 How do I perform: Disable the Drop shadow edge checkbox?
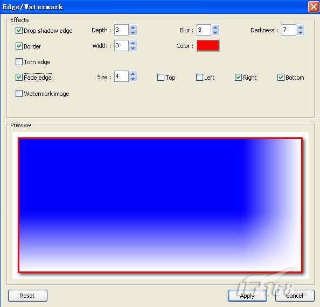[x=19, y=31]
